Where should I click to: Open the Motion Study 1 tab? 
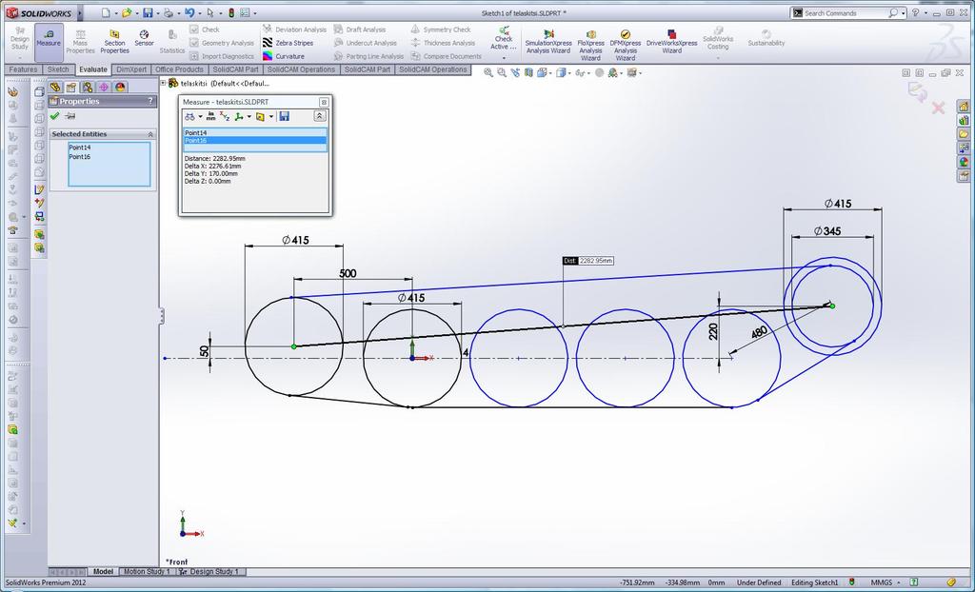(147, 572)
